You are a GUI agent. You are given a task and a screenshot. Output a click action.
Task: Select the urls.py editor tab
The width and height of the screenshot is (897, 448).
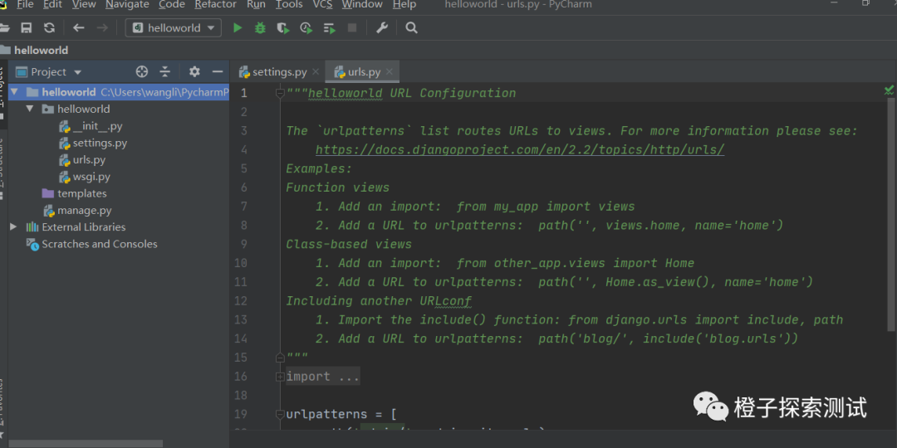click(364, 72)
